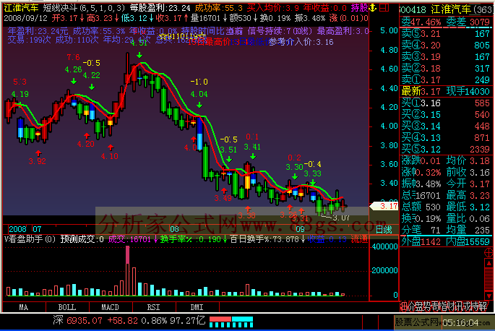Image resolution: width=495 pixels, height=331 pixels.
Task: Click the 买③ 3.14 order row
Action: pyautogui.click(x=445, y=126)
